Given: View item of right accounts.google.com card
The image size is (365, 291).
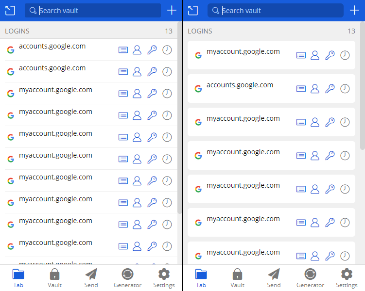Looking at the screenshot, I should (x=301, y=89).
